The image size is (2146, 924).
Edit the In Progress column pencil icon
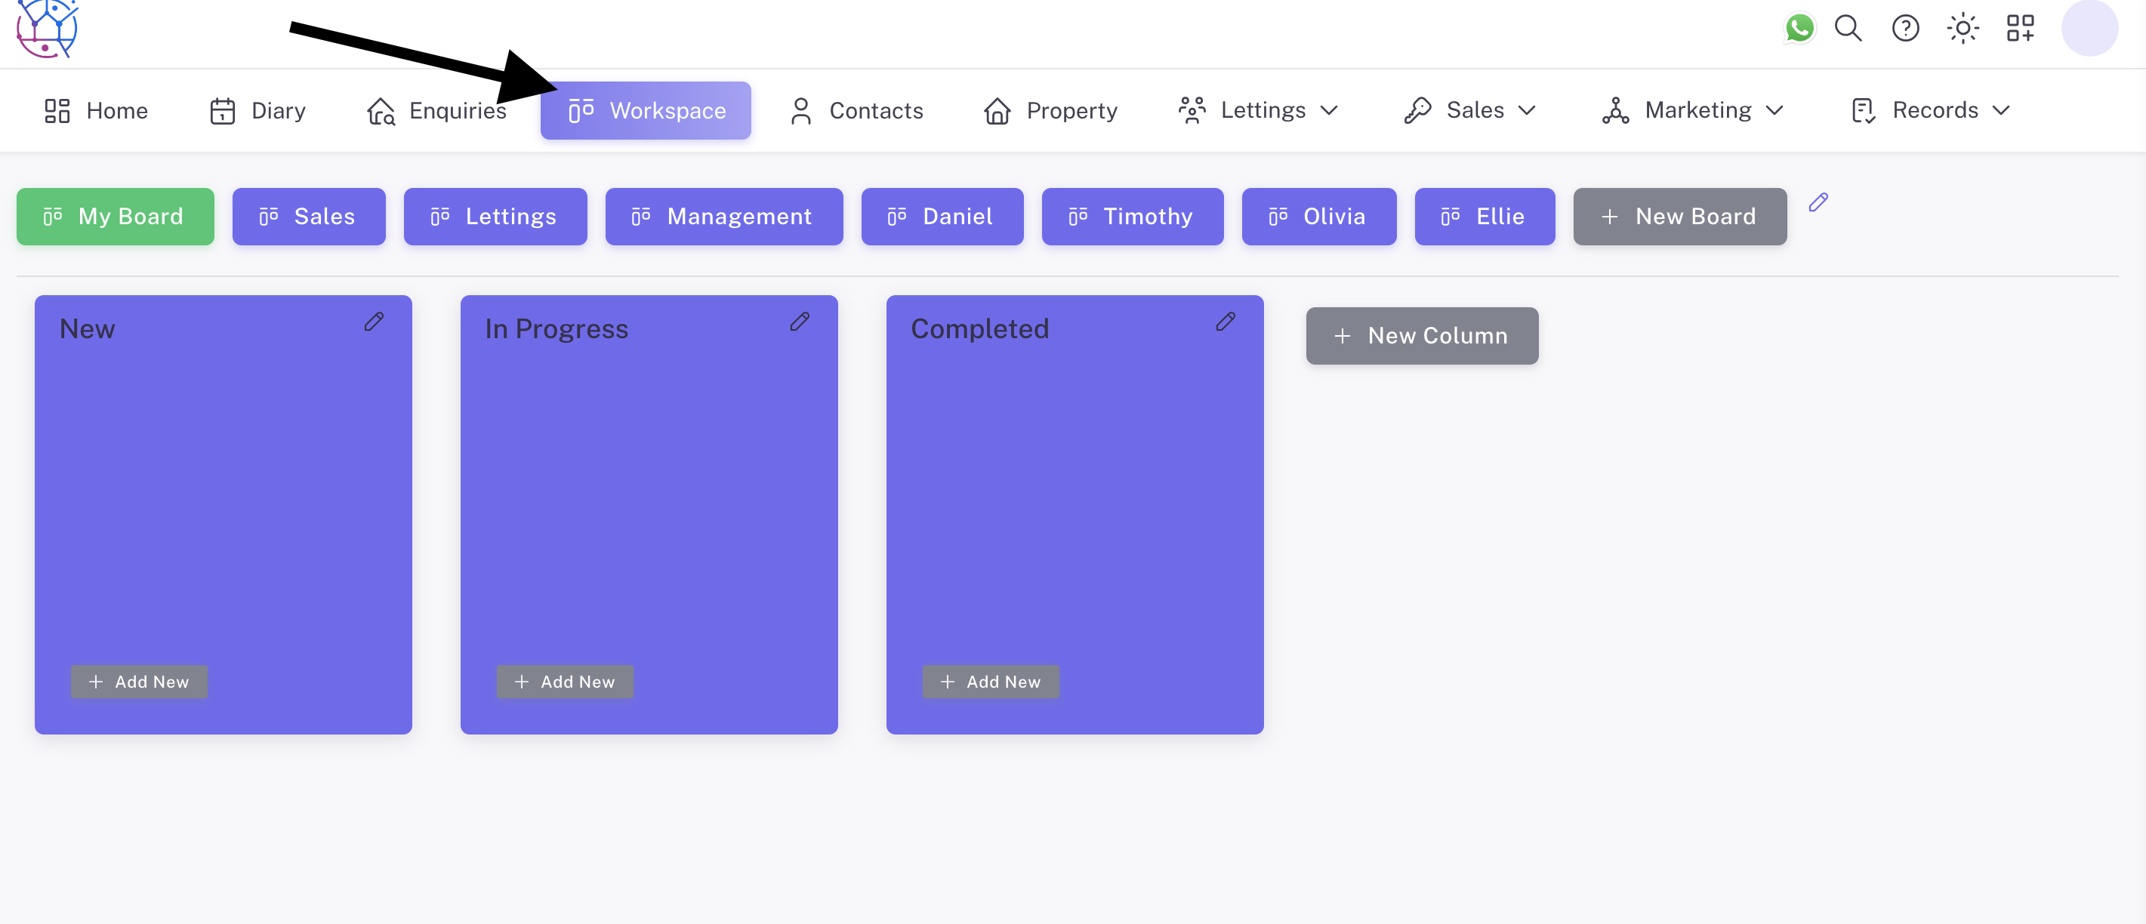pyautogui.click(x=800, y=322)
